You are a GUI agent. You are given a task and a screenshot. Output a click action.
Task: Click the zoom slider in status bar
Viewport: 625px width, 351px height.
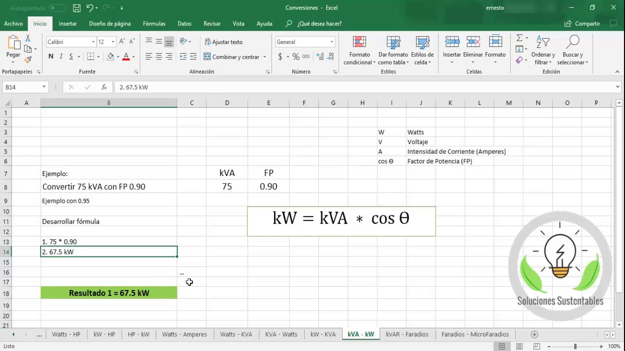[x=575, y=346]
